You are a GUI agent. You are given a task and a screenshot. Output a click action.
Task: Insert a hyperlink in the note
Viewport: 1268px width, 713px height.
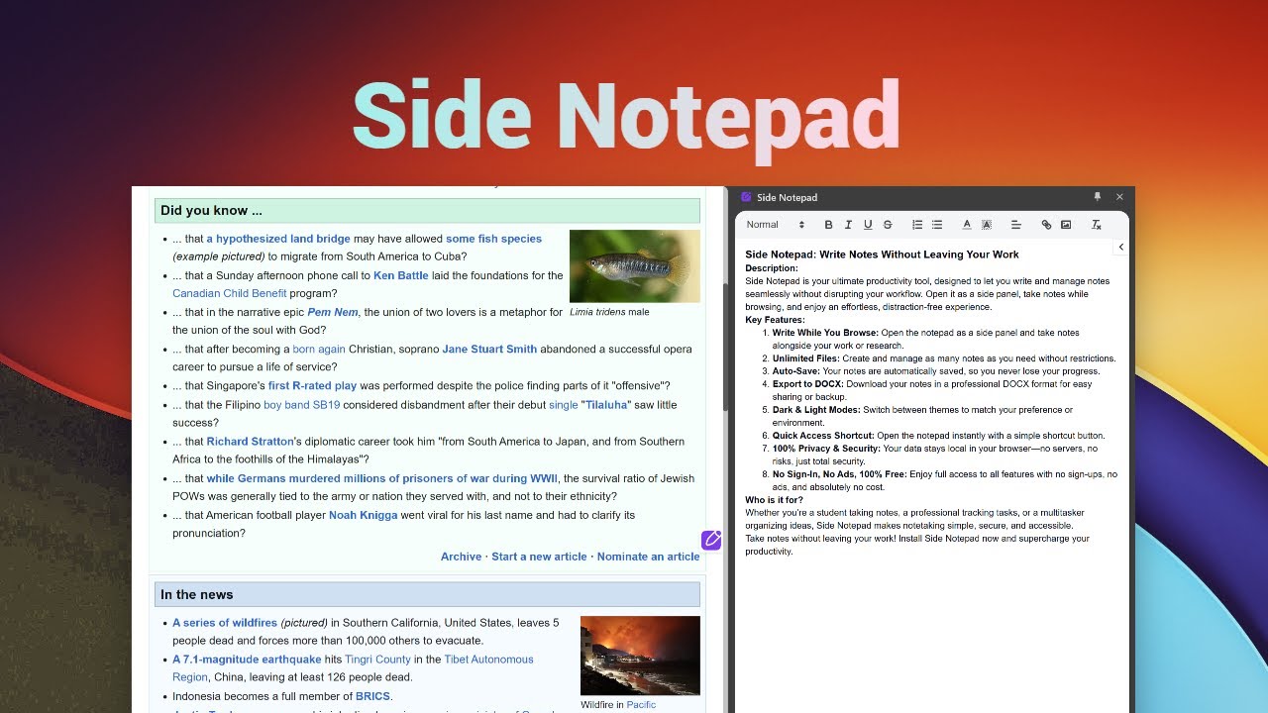click(x=1046, y=225)
